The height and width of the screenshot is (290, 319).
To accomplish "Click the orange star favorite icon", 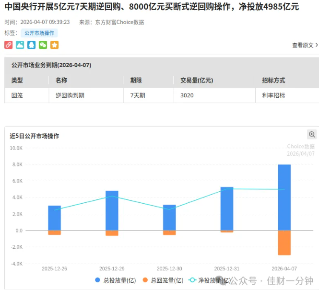I will click(54, 45).
